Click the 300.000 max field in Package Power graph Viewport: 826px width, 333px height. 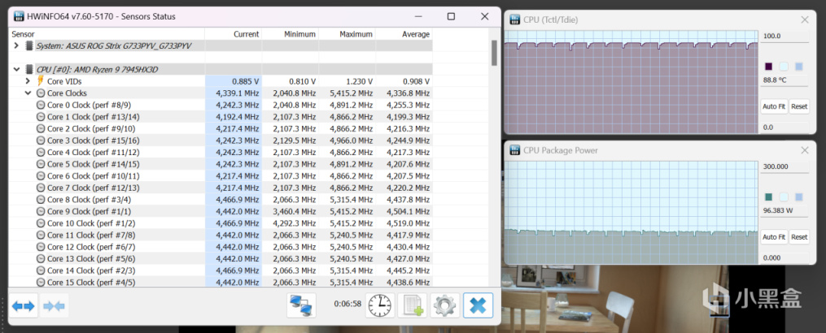tap(784, 166)
